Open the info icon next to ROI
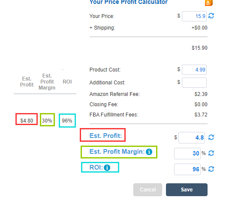The image size is (232, 206). coord(107,167)
